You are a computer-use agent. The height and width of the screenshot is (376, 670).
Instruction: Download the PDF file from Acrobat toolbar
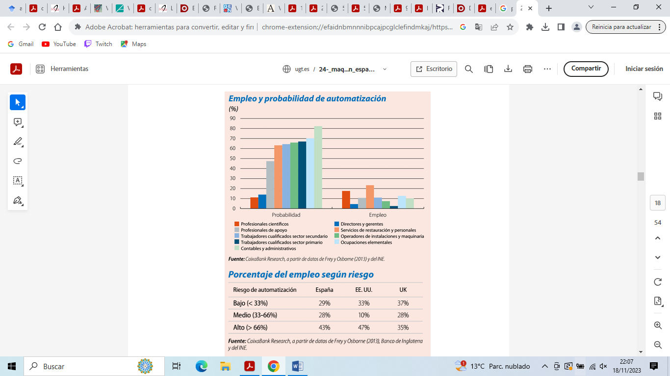pos(508,69)
